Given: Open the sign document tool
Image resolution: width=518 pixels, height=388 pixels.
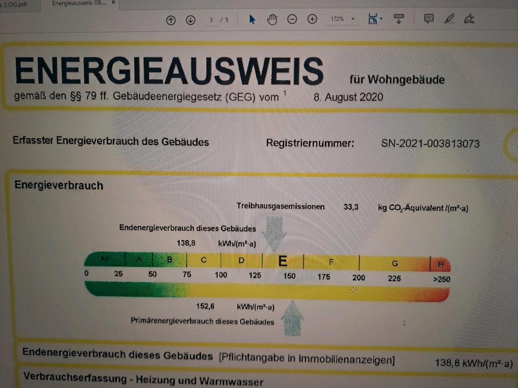Looking at the screenshot, I should click(x=469, y=19).
